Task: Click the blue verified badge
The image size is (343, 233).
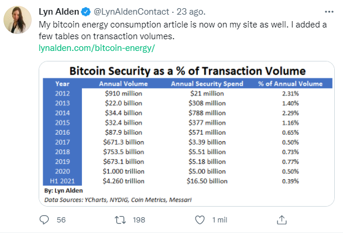Action: pos(85,12)
